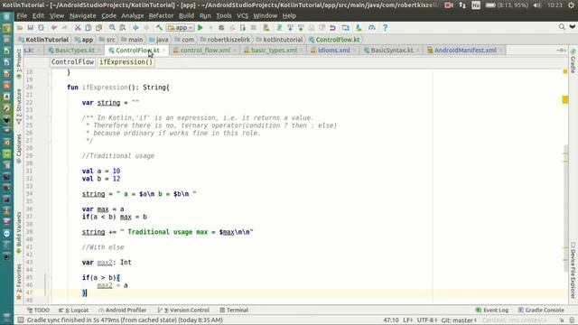
Task: Click the SDK Manager download icon
Action: (x=359, y=28)
